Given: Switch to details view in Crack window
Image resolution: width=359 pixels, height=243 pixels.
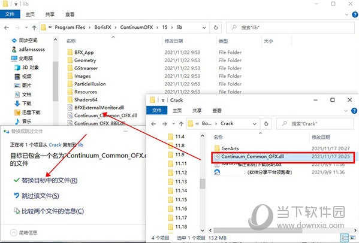Looking at the screenshot, I should coord(345,238).
